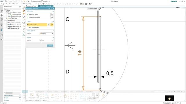Click the SIEMENS logo
This screenshot has width=186, height=104.
pyautogui.click(x=174, y=1)
